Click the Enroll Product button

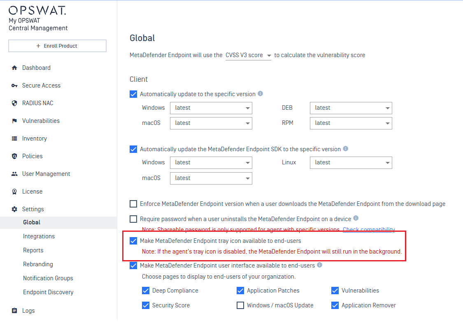[57, 46]
